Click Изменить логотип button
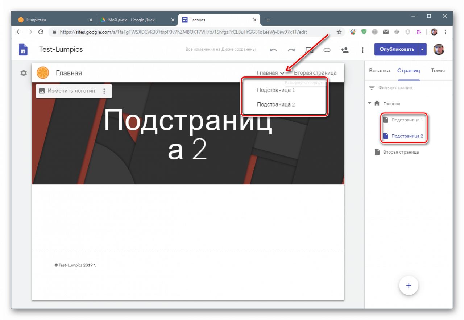The height and width of the screenshot is (320, 464). click(67, 91)
